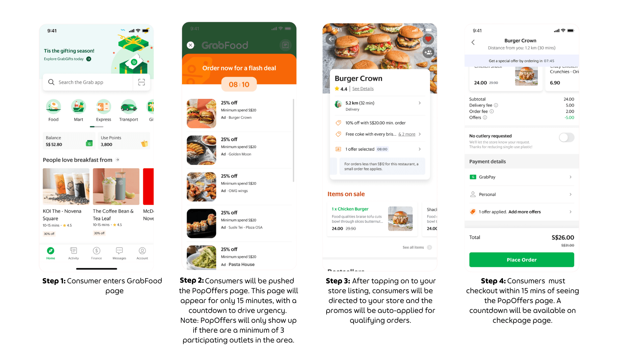Select the KOI The drinks thumbnail
This screenshot has width=632, height=355.
(66, 186)
